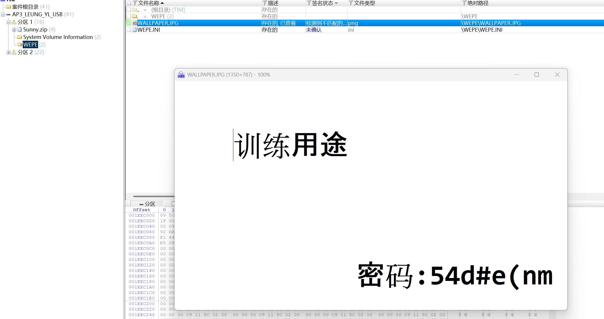Toggle the select-all checkbox in the header row

point(128,3)
